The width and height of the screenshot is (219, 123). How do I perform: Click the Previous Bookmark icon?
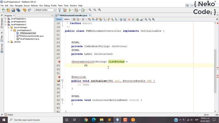[x=109, y=19]
